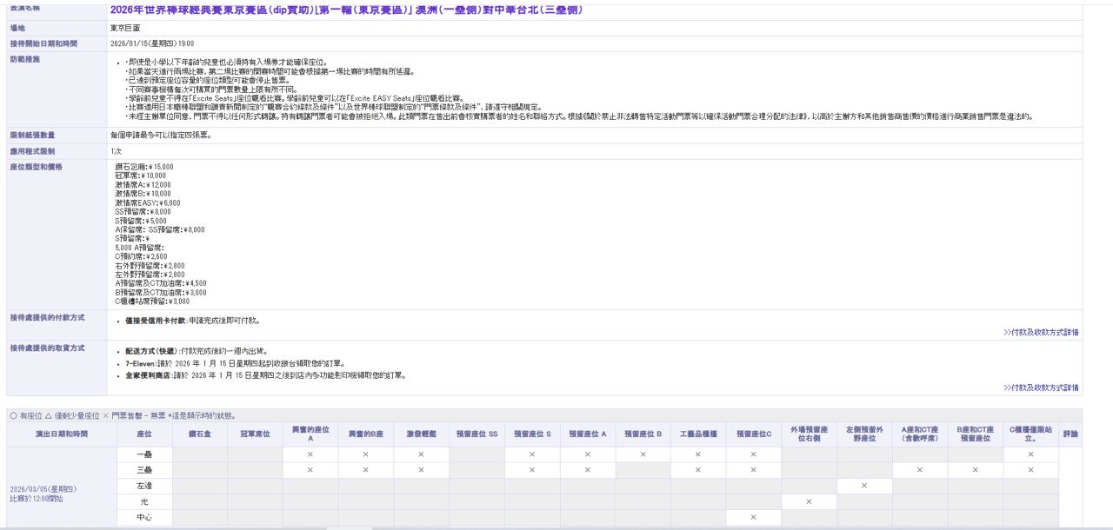The height and width of the screenshot is (530, 1113).
Task: Click the × in 左邊 row under 左側預留外野座位
Action: pos(864,486)
